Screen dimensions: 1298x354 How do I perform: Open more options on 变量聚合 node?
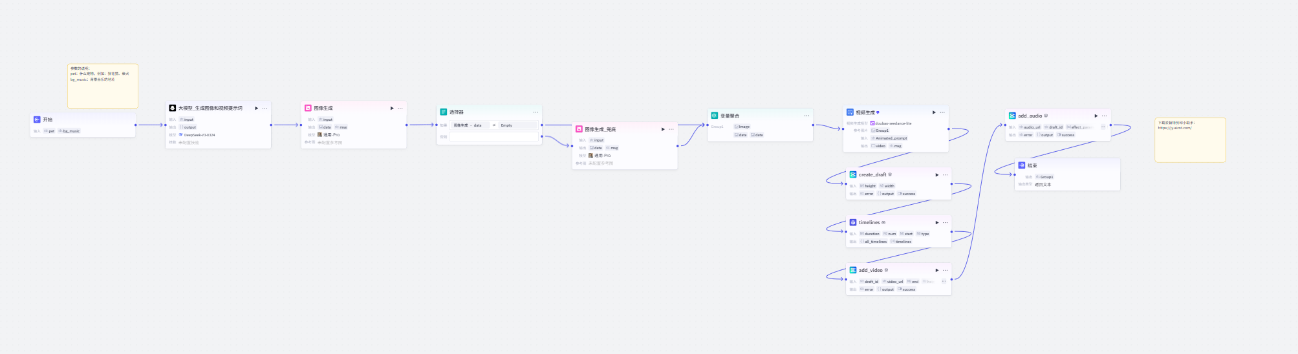click(x=806, y=116)
